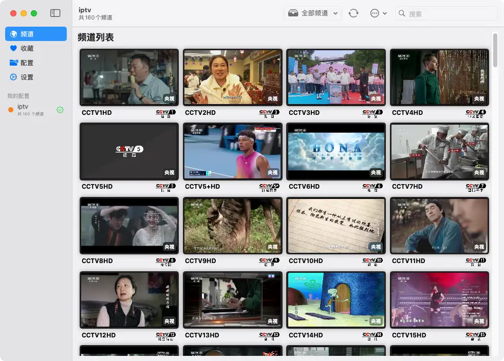Click the 央视 tag on CCTV14HD thumbnail
This screenshot has width=504, height=361.
coord(376,321)
